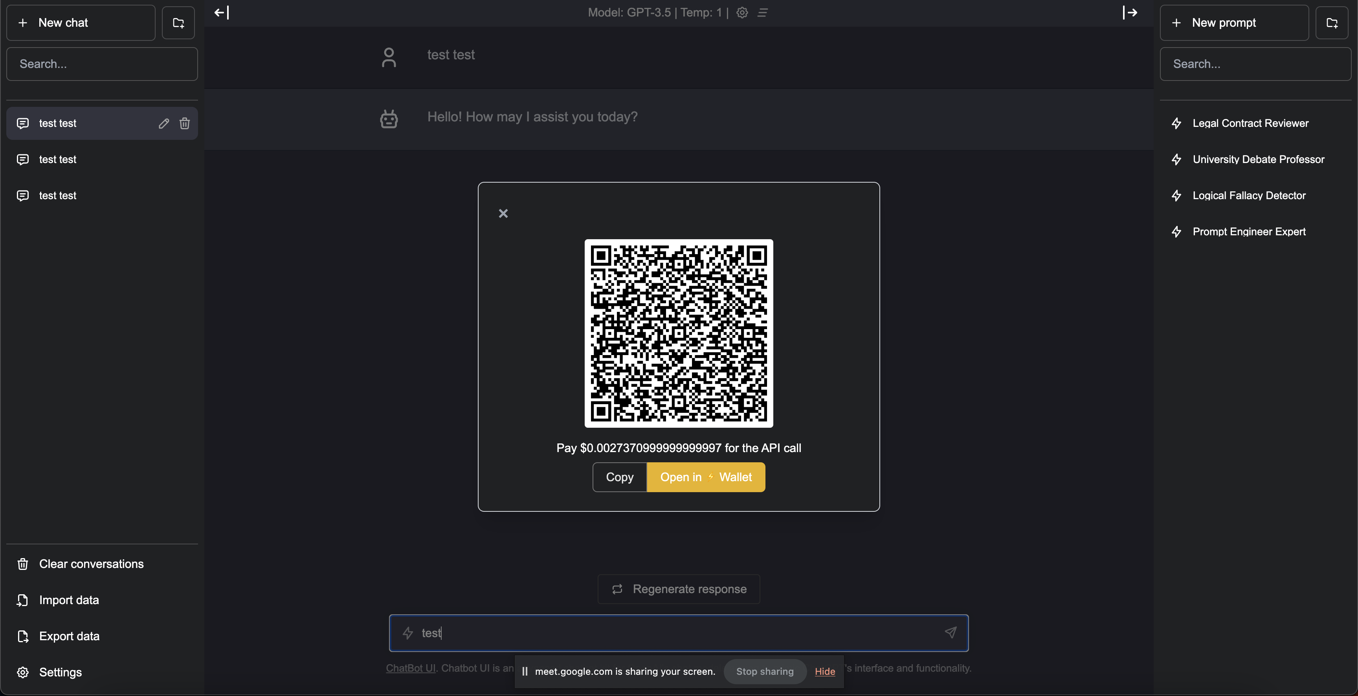
Task: Select the Legal Contract Reviewer prompt
Action: click(x=1250, y=123)
